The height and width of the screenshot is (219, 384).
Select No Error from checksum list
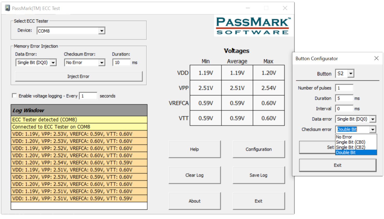click(x=356, y=137)
